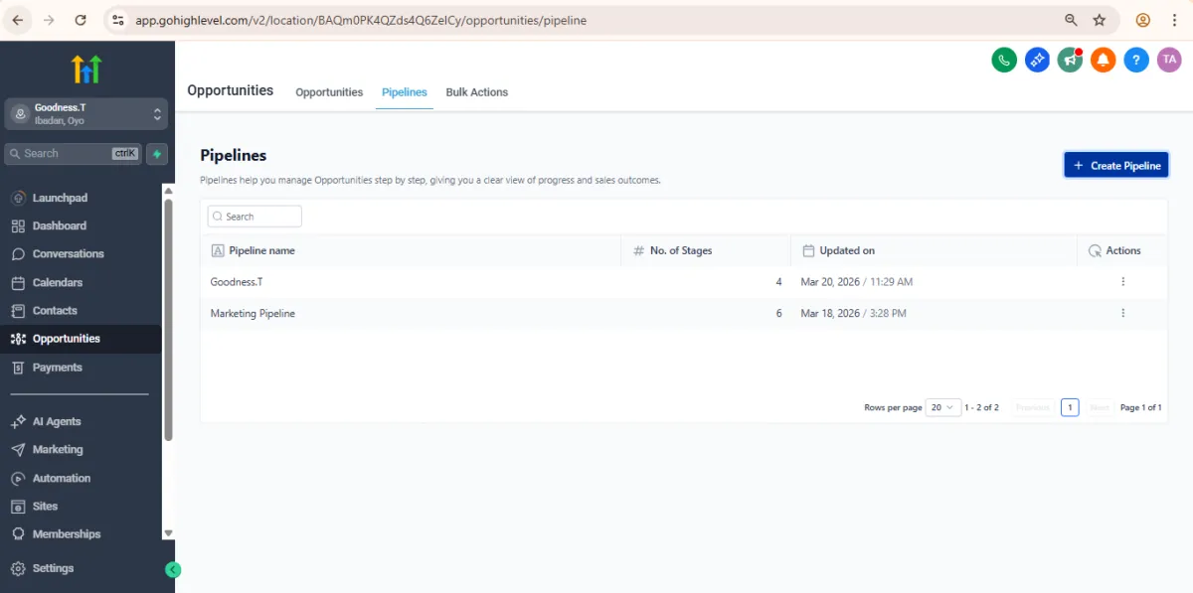Click the green phone dialer icon

pyautogui.click(x=1004, y=61)
